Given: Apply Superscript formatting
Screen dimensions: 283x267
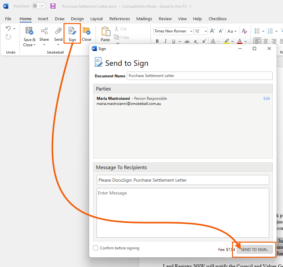Looking at the screenshot, I should pos(204,41).
